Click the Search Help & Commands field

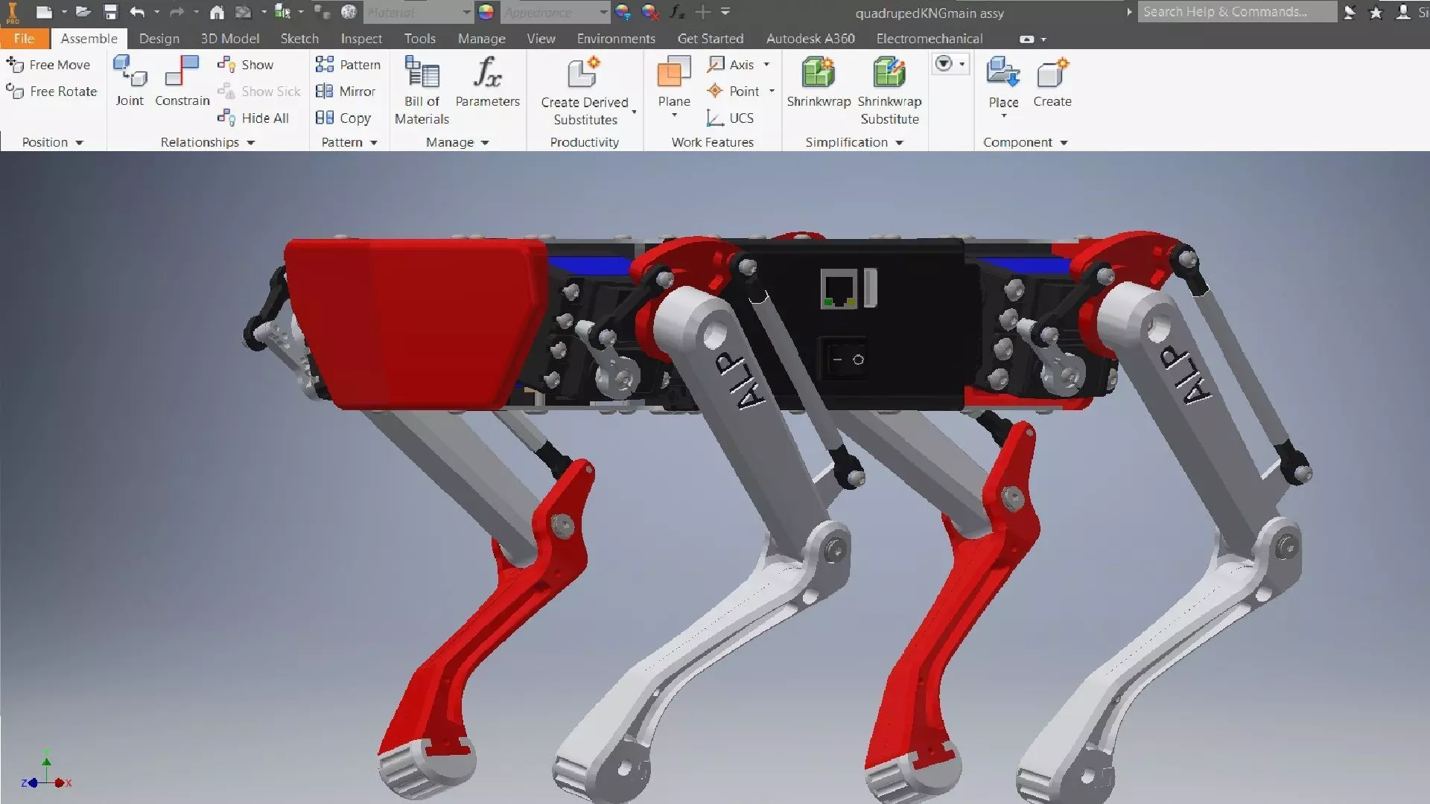pyautogui.click(x=1236, y=12)
